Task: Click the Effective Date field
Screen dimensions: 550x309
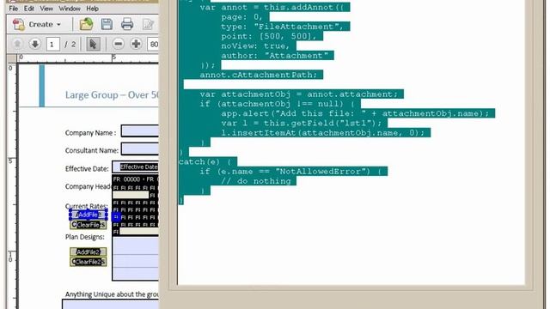Action: pos(136,167)
